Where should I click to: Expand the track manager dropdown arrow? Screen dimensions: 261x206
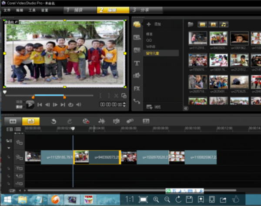[x=9, y=148]
